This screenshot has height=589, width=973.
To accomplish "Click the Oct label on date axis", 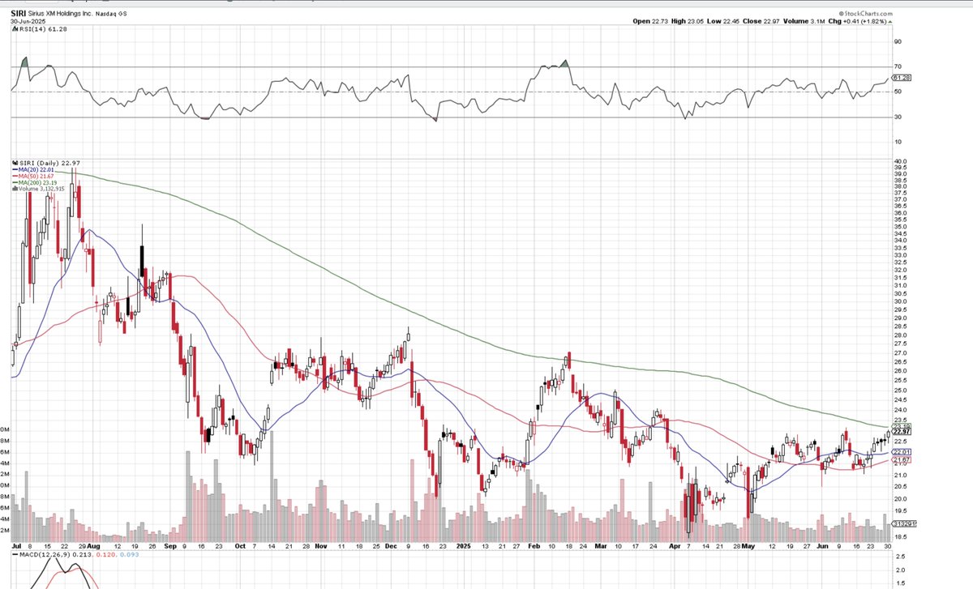I will tap(239, 547).
